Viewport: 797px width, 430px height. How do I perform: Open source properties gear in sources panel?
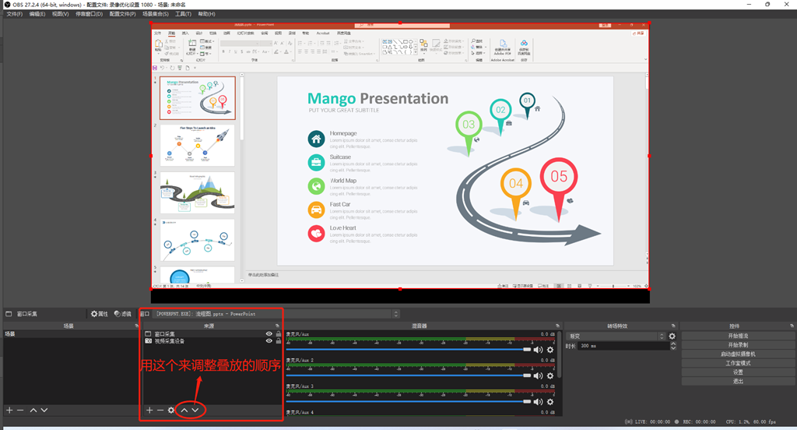[171, 410]
